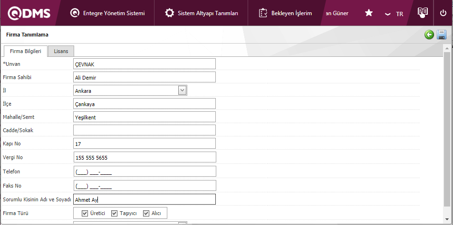Click the scrollbar up arrow

point(447,48)
